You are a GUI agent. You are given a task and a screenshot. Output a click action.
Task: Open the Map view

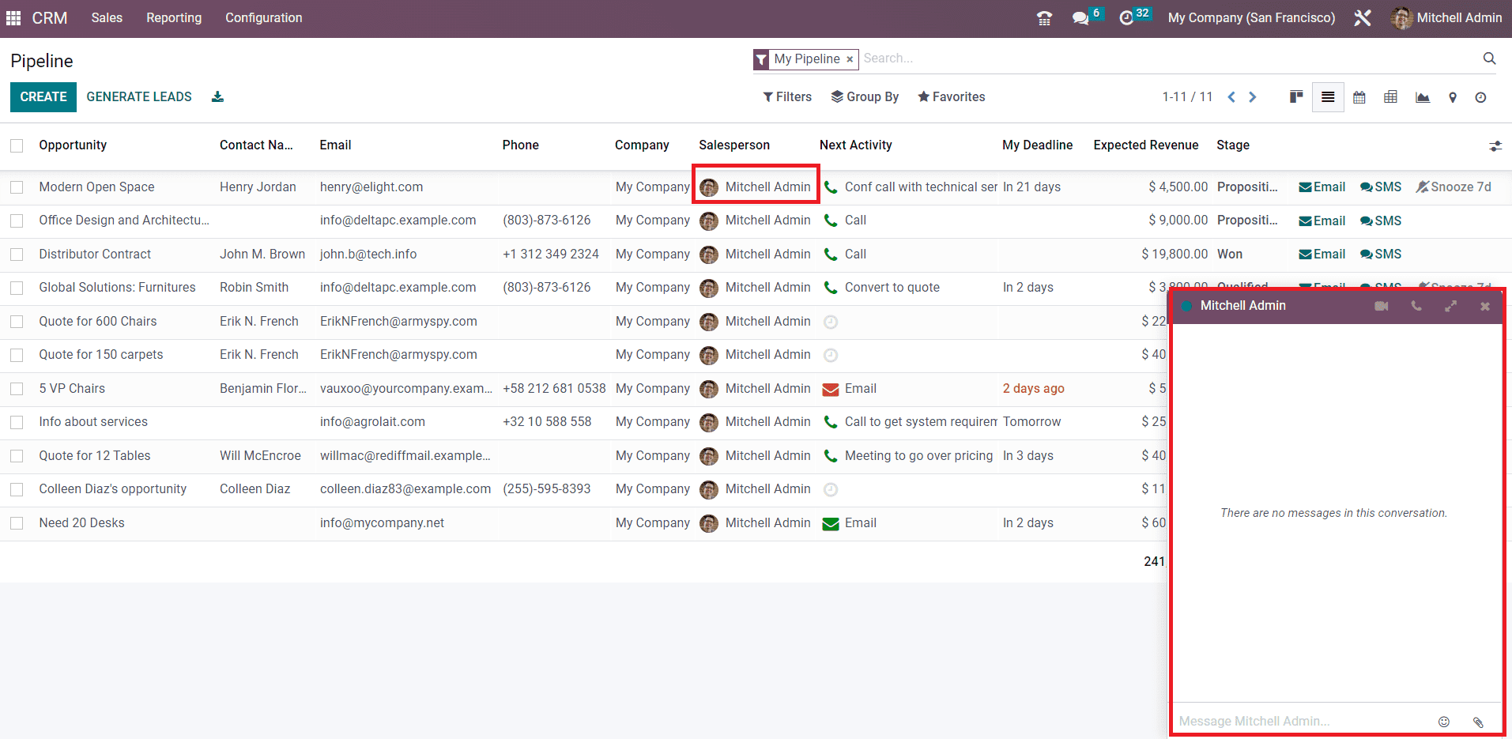tap(1452, 97)
